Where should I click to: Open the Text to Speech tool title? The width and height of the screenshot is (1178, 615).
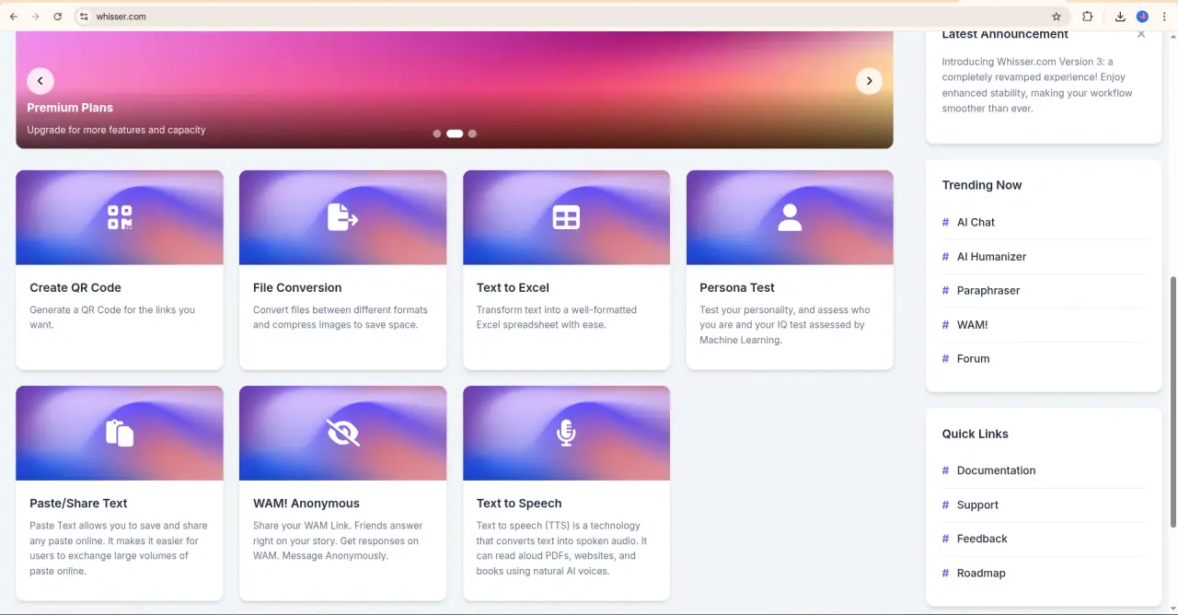click(x=519, y=503)
